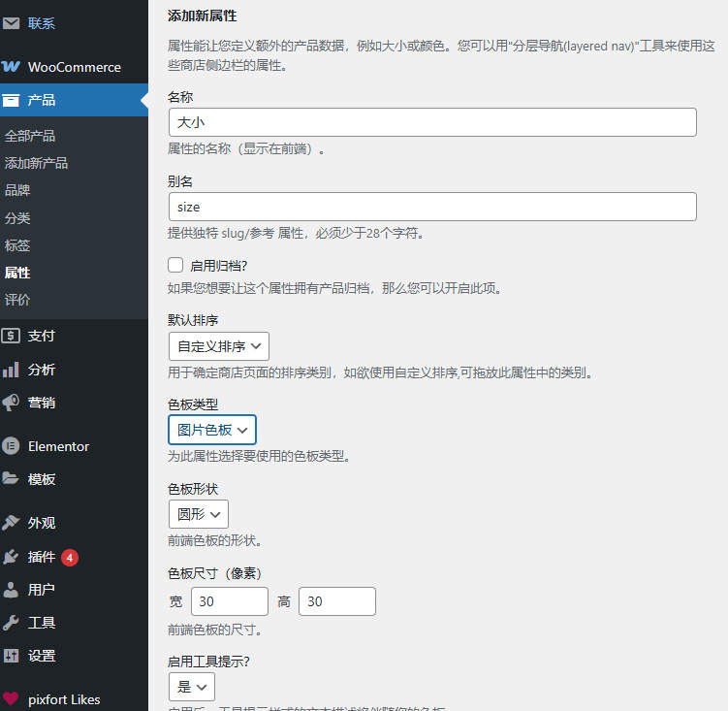This screenshot has height=711, width=728.
Task: Click the 用户 person icon
Action: tap(11, 590)
